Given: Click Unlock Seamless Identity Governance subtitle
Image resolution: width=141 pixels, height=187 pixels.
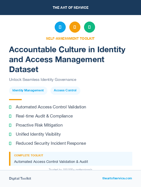Looking at the screenshot, I should point(43,79).
